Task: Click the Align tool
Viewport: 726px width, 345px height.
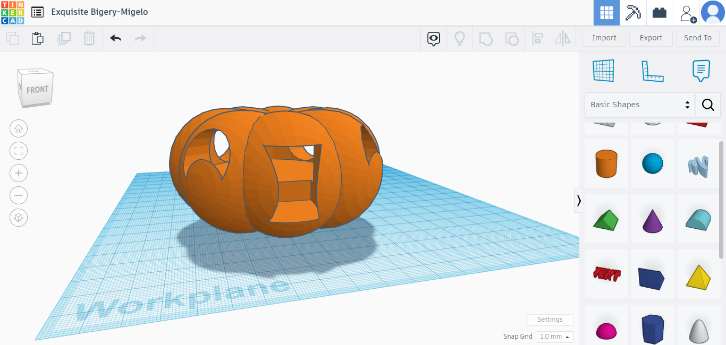Action: click(537, 38)
